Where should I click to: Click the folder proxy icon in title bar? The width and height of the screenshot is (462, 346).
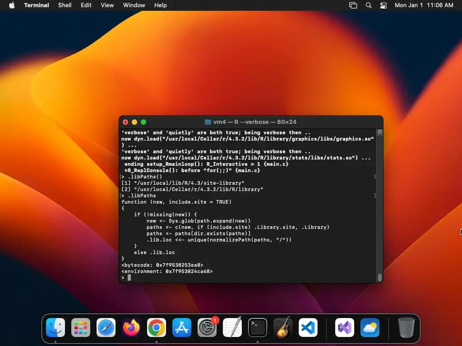[208, 122]
